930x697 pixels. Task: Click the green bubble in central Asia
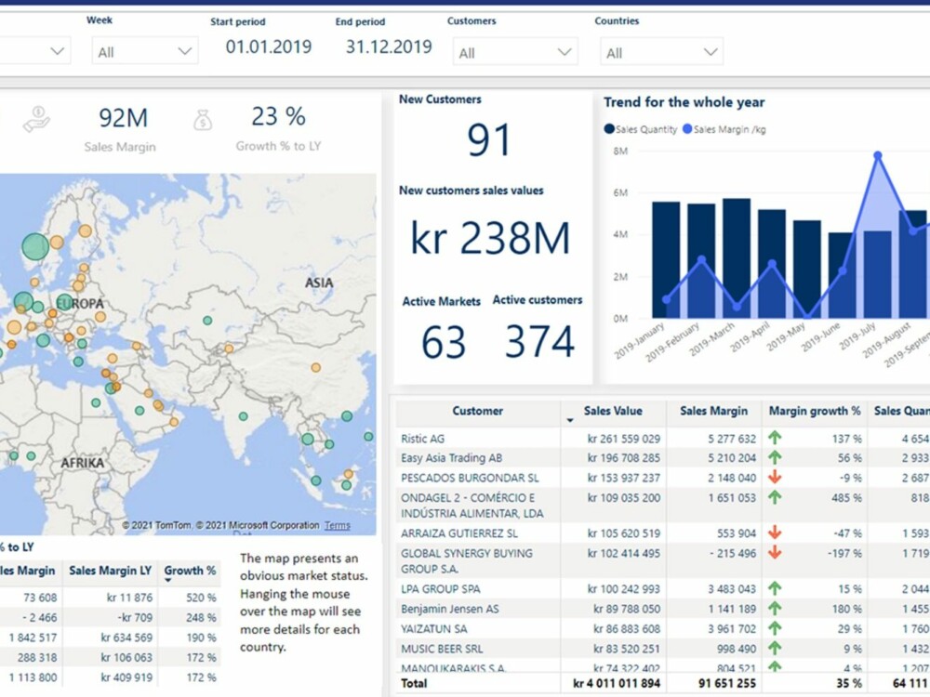207,320
